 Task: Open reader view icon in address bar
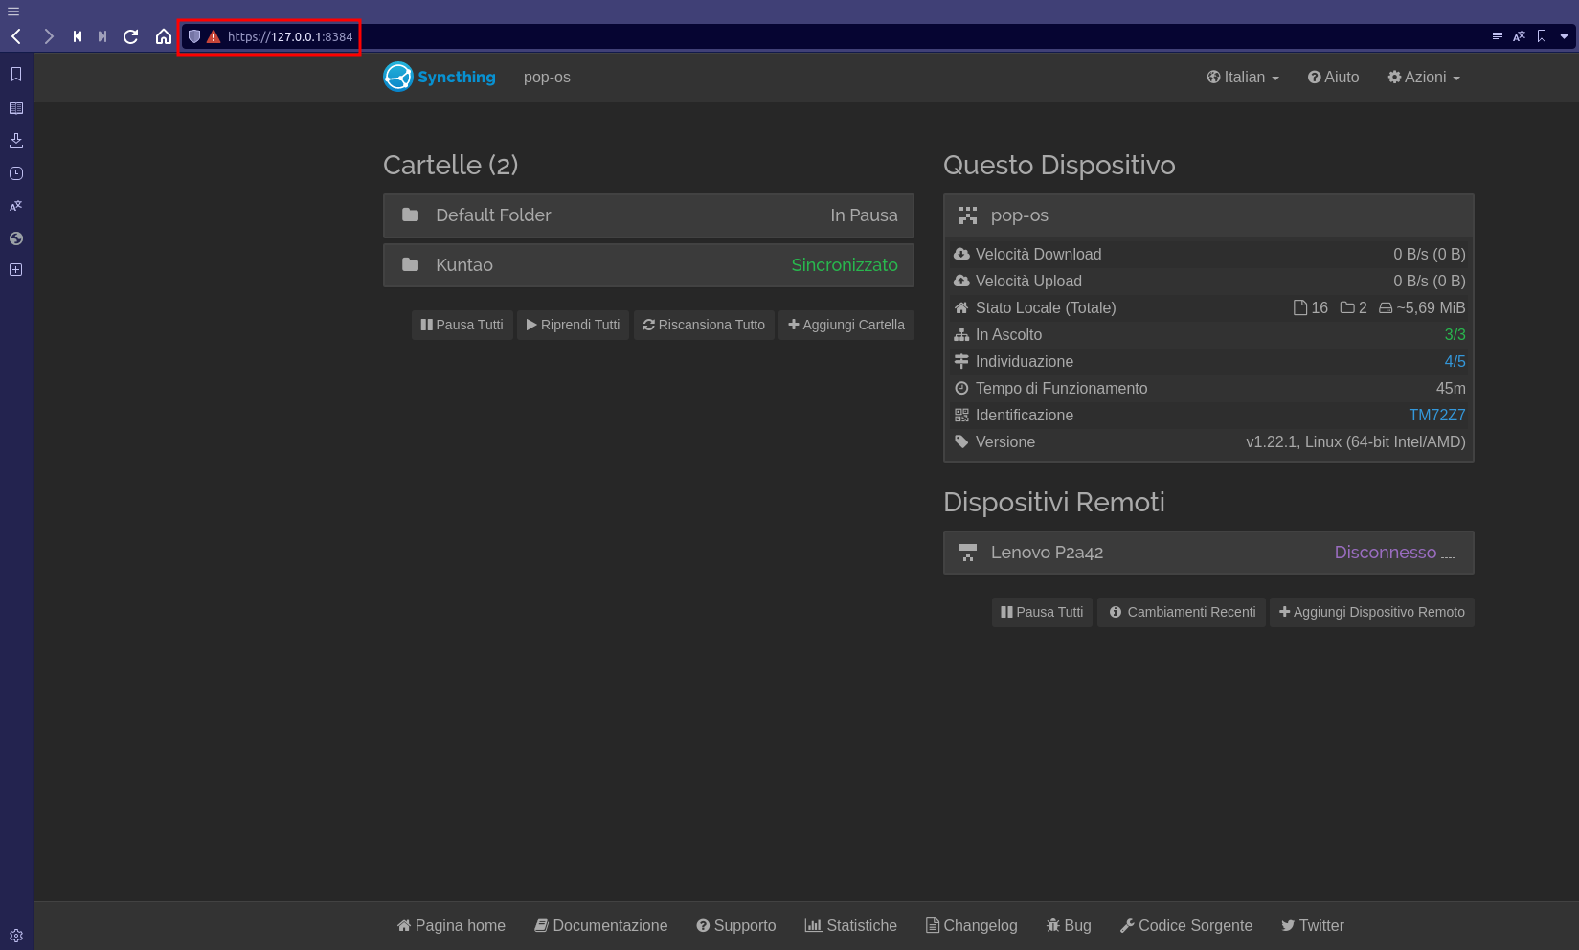(x=1498, y=36)
